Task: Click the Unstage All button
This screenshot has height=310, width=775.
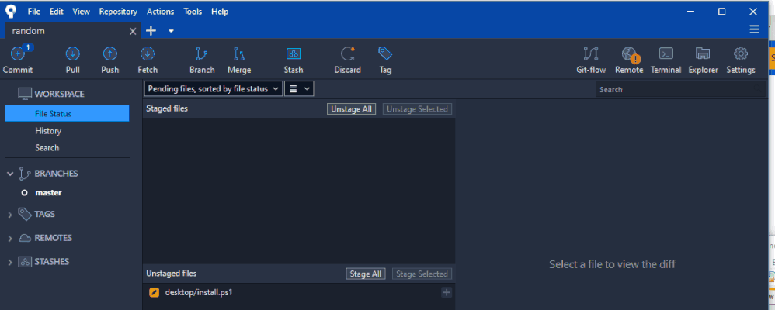Action: point(351,109)
